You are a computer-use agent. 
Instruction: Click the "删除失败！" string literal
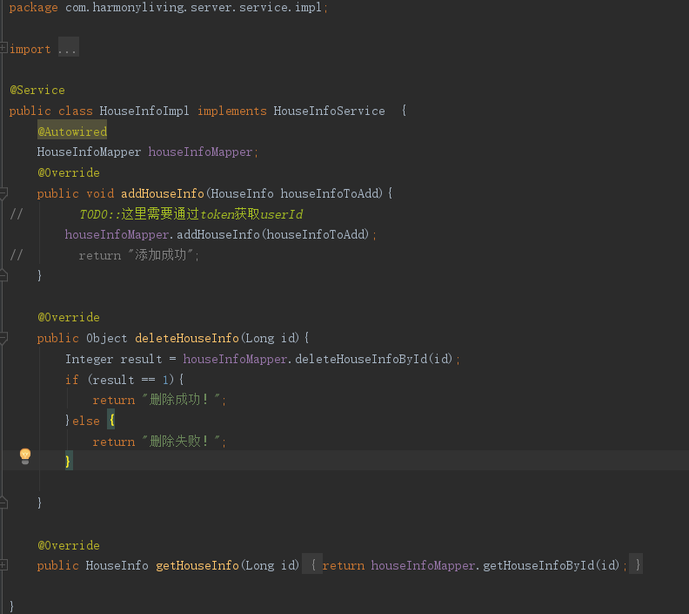[180, 442]
